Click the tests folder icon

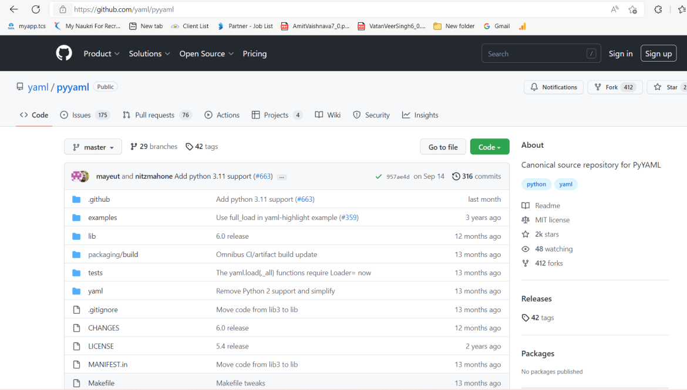(x=76, y=273)
